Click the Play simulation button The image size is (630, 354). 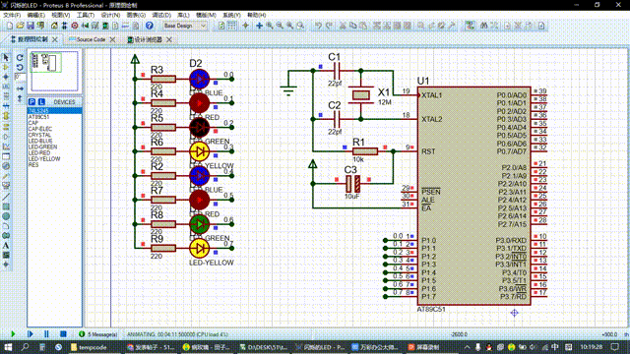13,334
